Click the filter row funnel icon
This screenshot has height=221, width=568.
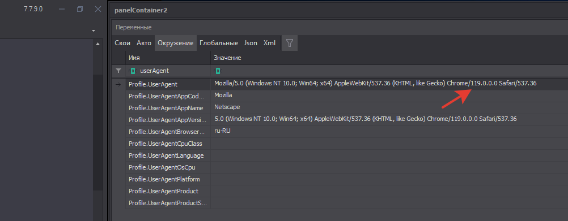(x=118, y=71)
